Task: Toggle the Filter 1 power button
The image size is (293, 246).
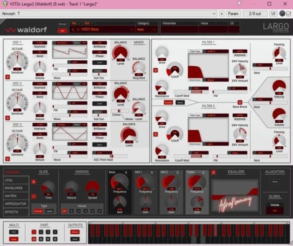Action: tap(155, 70)
